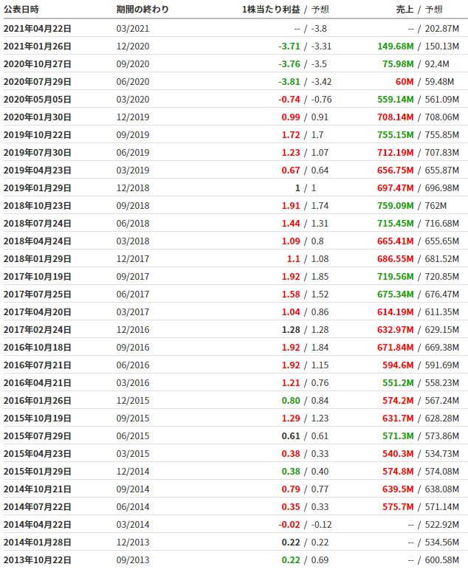Viewport: 468px width, 575px height.
Task: Click the 期間の終わり column header
Action: [x=142, y=10]
